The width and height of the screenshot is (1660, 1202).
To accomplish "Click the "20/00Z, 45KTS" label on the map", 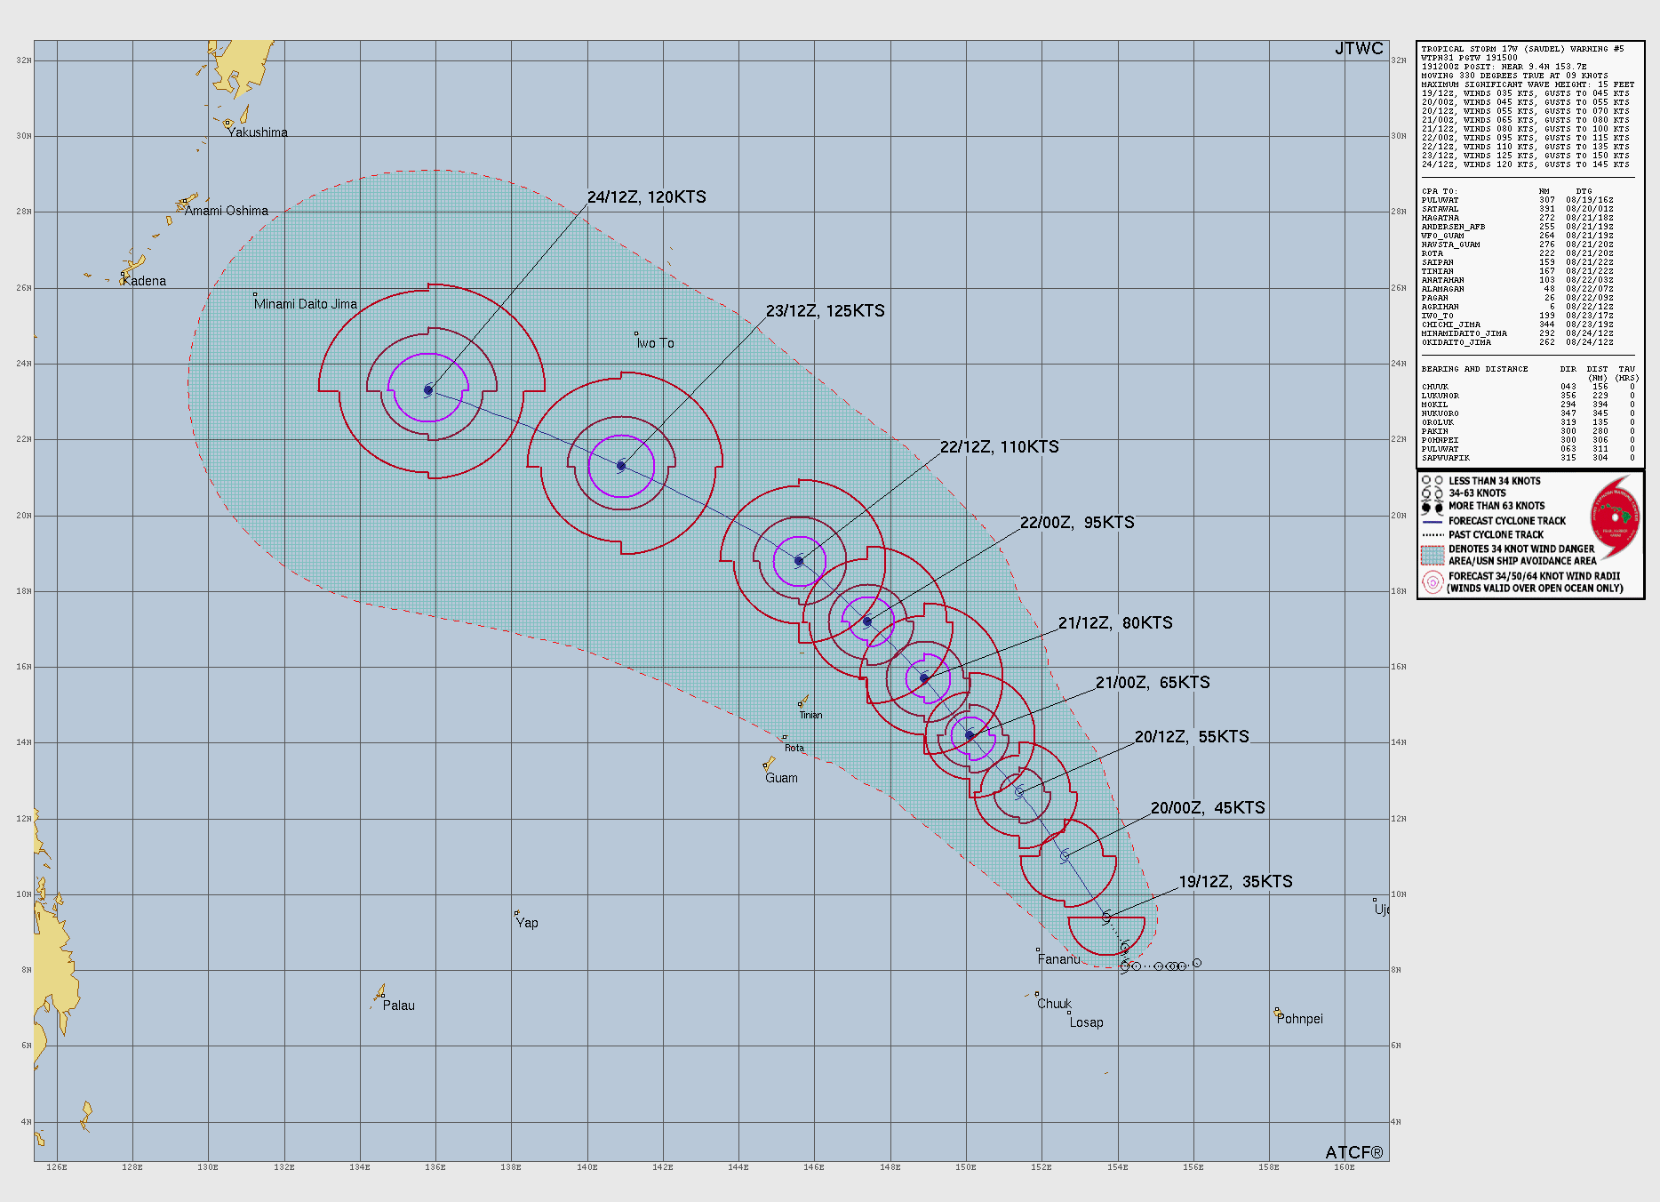I will coord(1208,808).
